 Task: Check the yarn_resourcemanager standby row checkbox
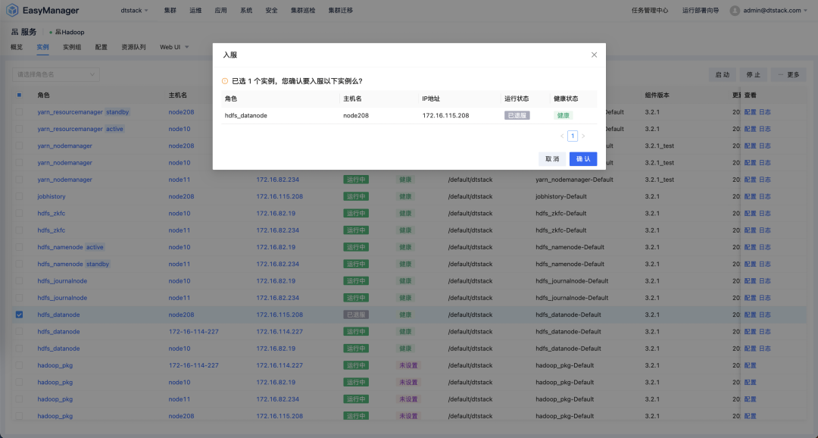pos(20,112)
